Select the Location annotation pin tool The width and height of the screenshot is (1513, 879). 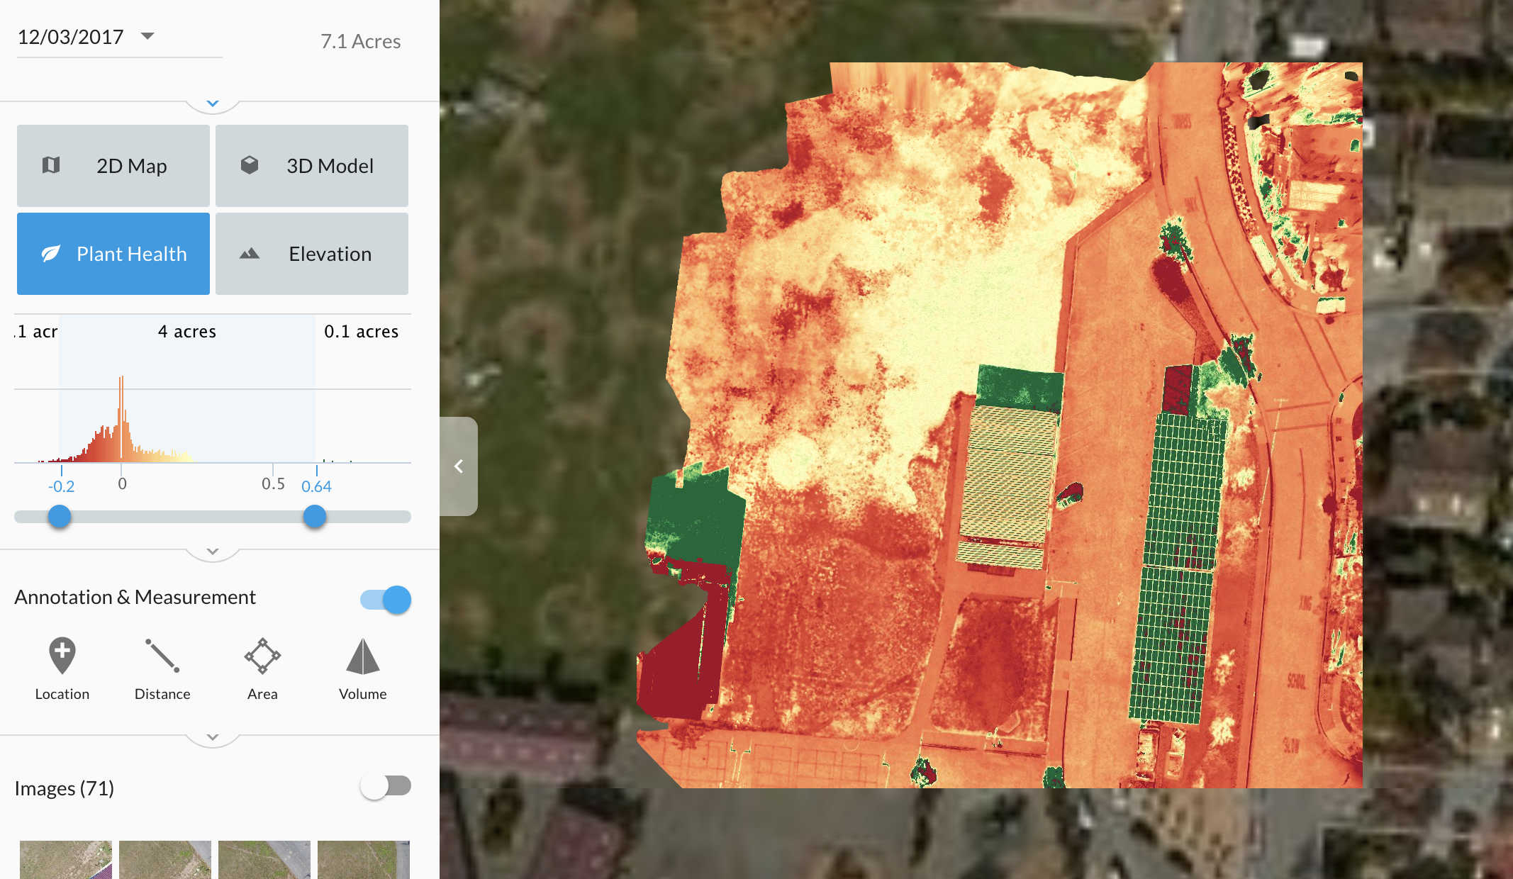coord(62,655)
